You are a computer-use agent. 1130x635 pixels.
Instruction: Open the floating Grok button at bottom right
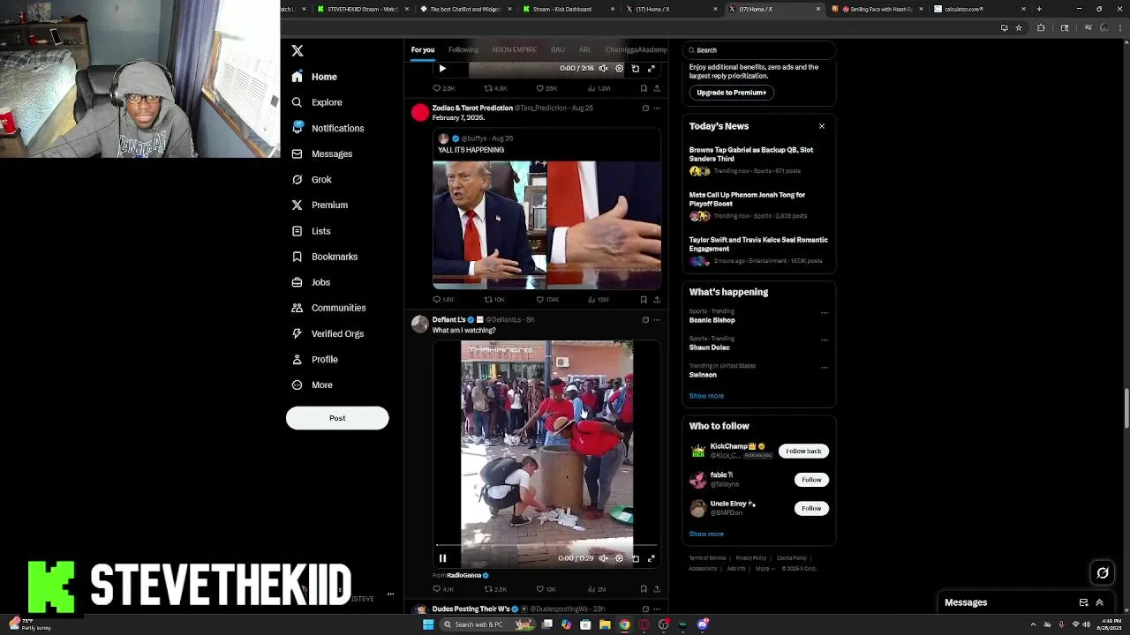(x=1103, y=573)
